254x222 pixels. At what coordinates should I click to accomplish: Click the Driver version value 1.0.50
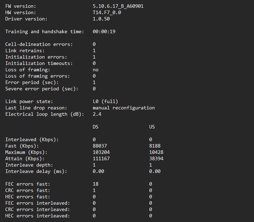coord(101,19)
